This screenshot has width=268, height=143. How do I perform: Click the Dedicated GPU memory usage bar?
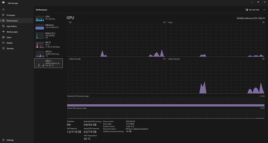166,105
